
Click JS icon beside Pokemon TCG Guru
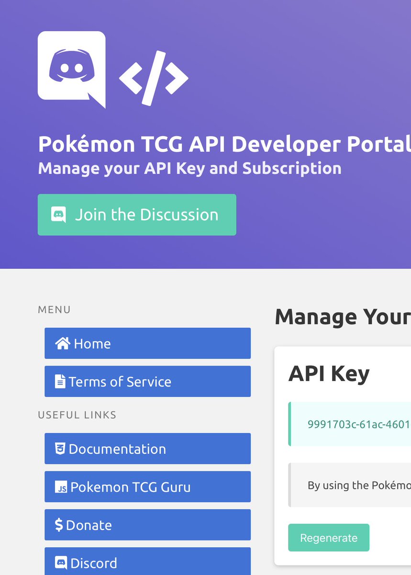coord(61,487)
